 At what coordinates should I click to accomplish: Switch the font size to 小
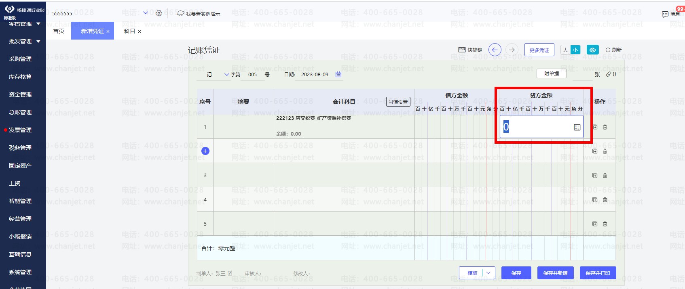tap(575, 50)
